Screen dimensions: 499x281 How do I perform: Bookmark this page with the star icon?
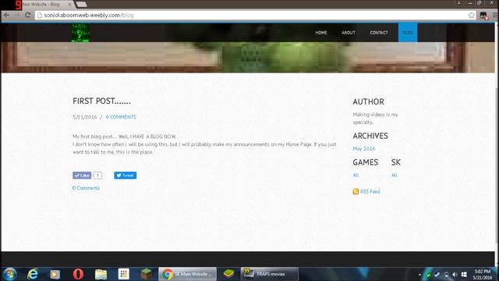coord(471,16)
